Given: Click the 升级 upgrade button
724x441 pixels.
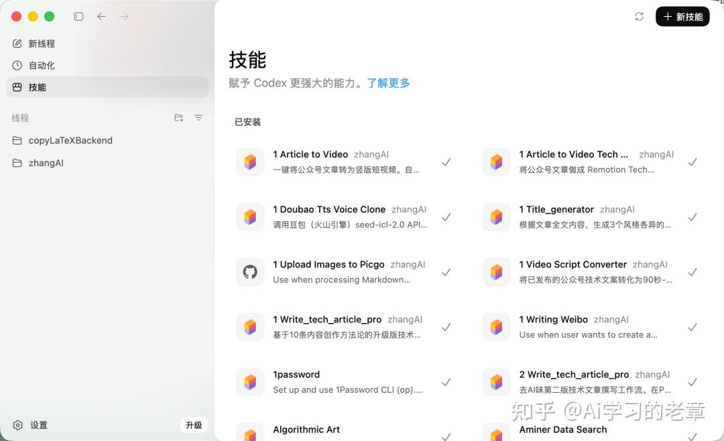Looking at the screenshot, I should [x=194, y=425].
